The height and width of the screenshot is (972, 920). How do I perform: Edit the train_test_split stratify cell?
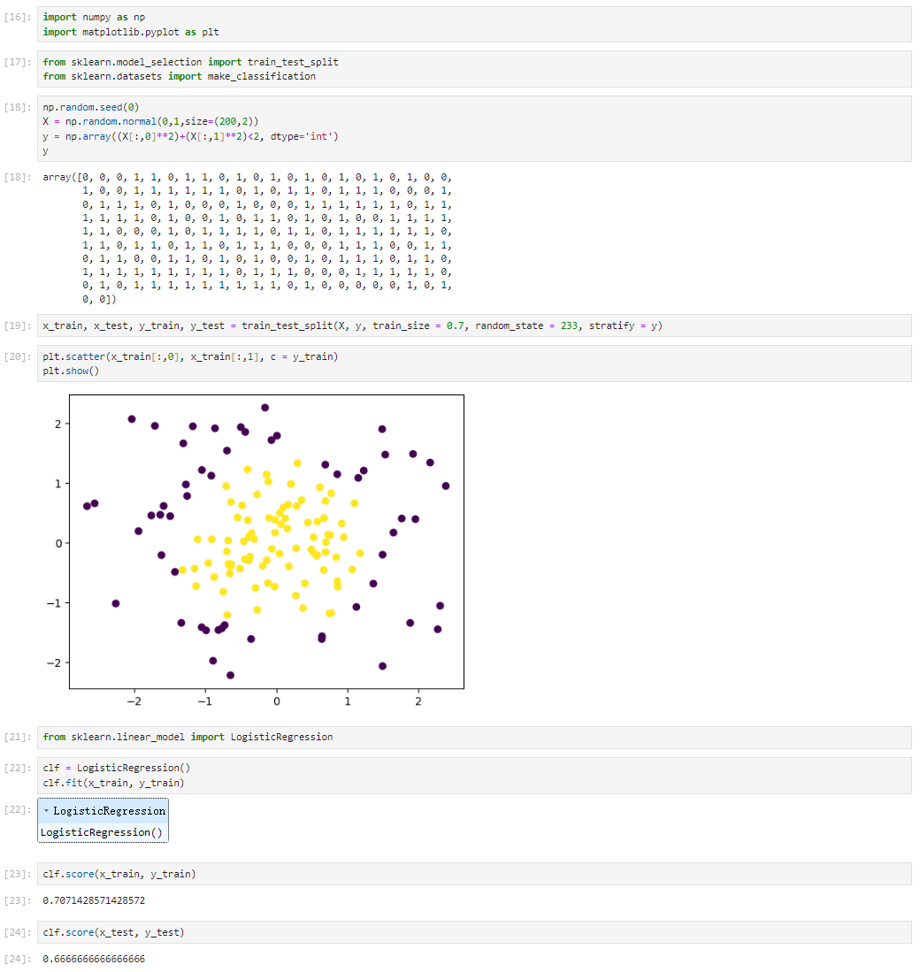pyautogui.click(x=474, y=325)
